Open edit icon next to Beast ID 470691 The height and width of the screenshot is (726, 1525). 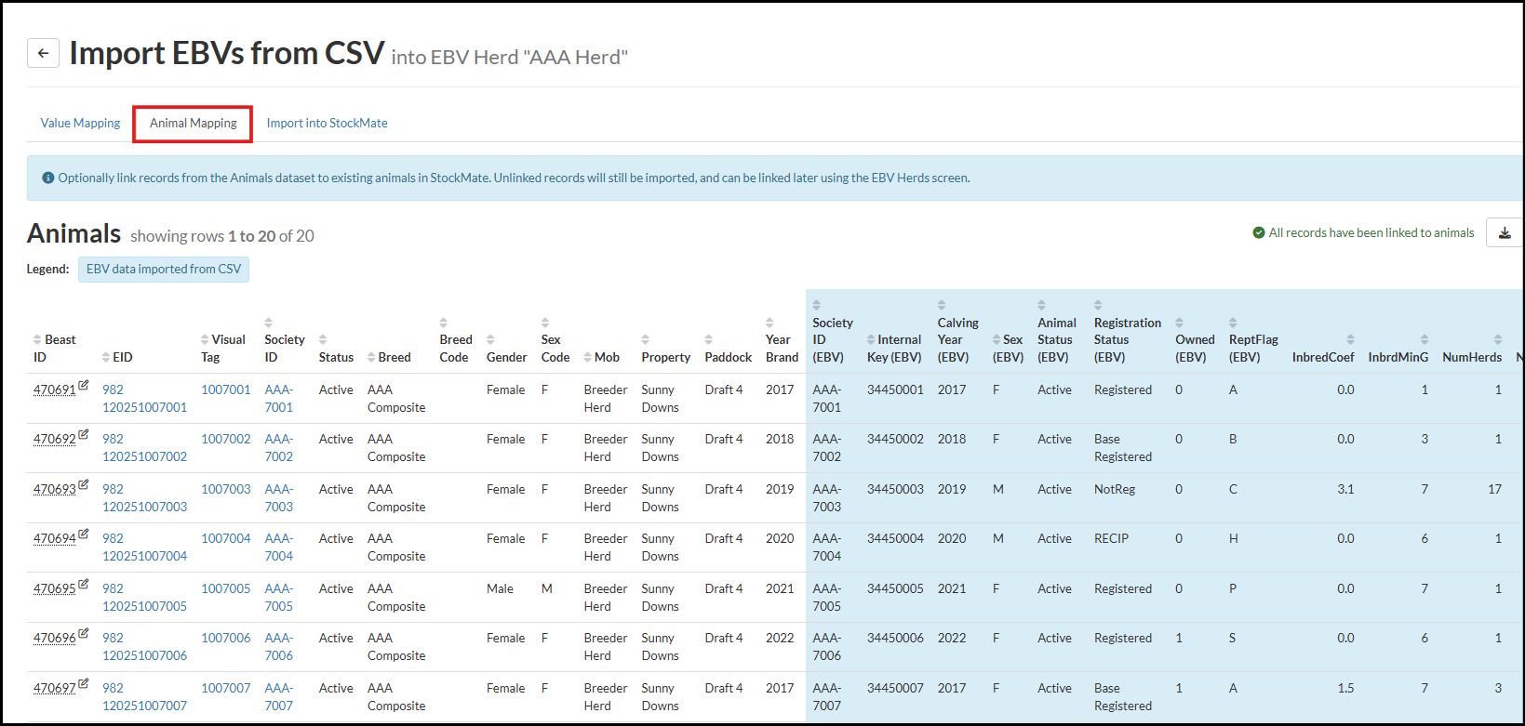(84, 385)
